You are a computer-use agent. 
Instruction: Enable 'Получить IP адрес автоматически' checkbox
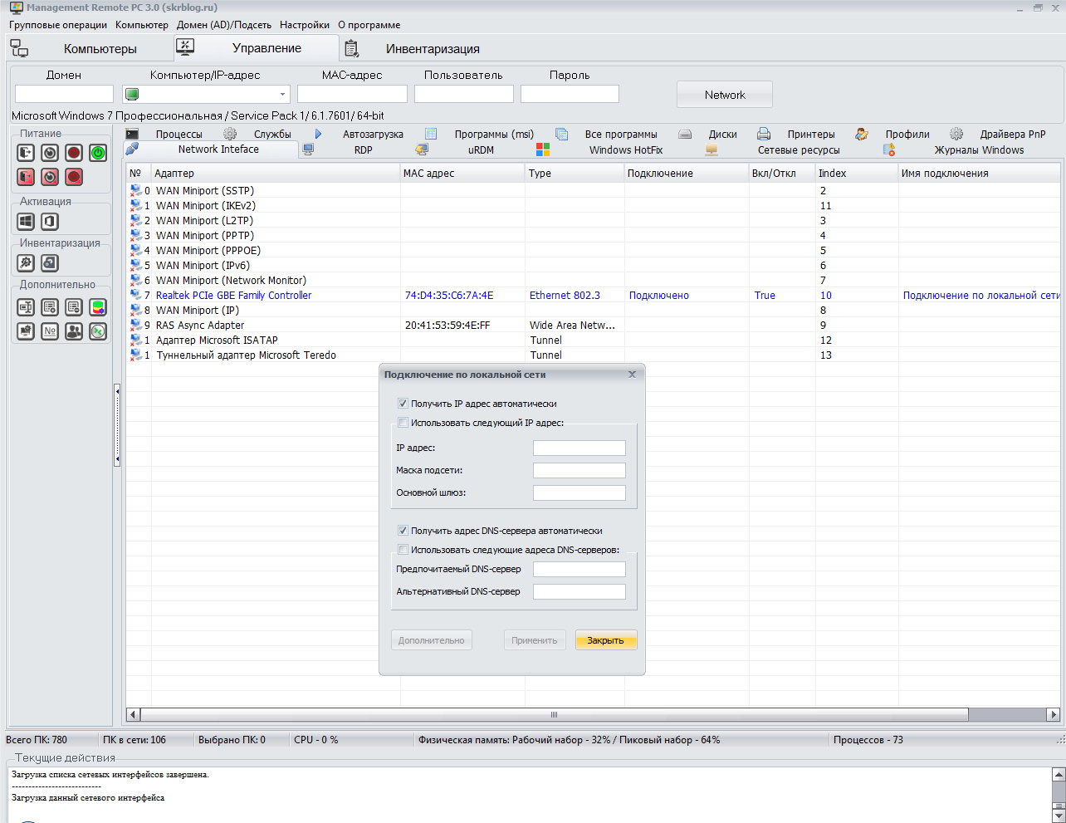[x=403, y=404]
